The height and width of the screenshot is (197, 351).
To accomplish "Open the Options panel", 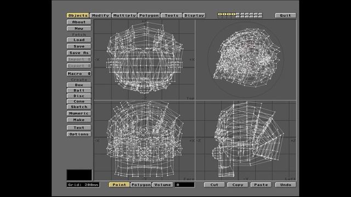I will pos(79,134).
